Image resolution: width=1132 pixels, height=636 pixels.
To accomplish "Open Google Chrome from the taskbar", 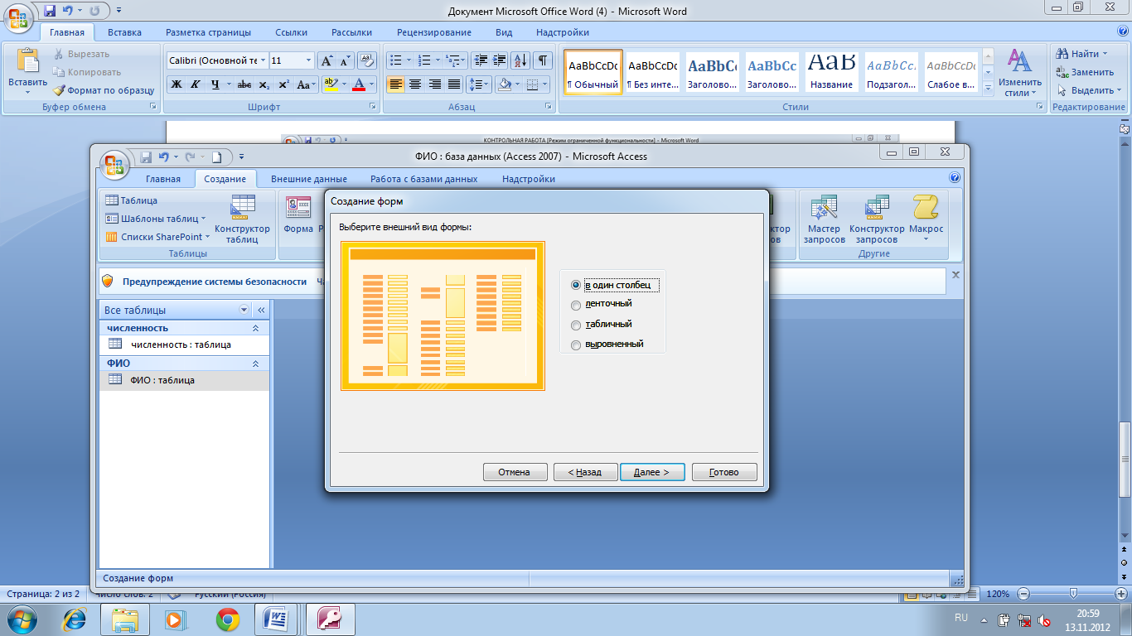I will (x=228, y=619).
